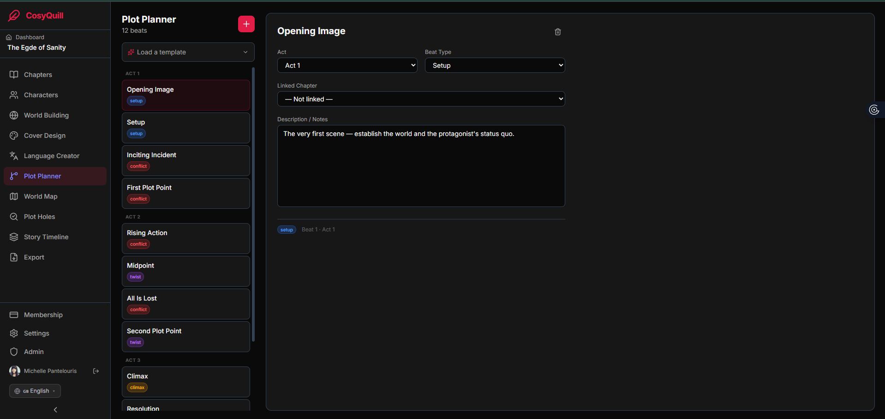This screenshot has width=885, height=419.
Task: Open the Act dropdown showing Act 1
Action: (347, 65)
